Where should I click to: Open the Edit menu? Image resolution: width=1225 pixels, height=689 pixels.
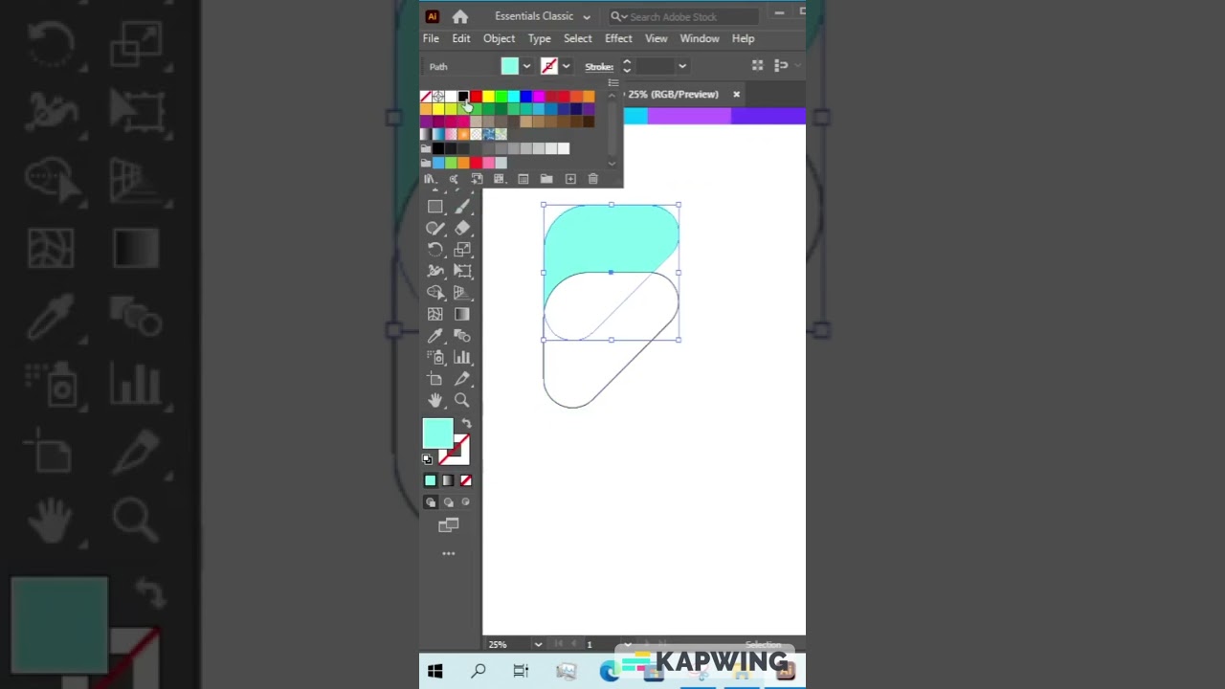461,38
